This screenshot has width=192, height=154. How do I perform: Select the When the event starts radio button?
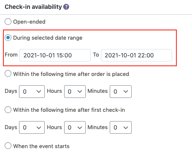coord(8,146)
